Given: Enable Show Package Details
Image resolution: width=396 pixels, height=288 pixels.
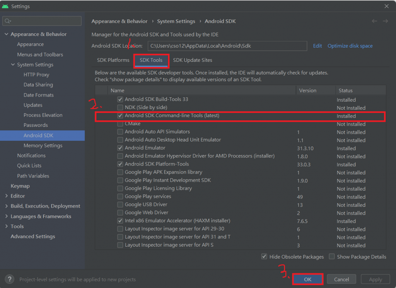Looking at the screenshot, I should [x=332, y=257].
